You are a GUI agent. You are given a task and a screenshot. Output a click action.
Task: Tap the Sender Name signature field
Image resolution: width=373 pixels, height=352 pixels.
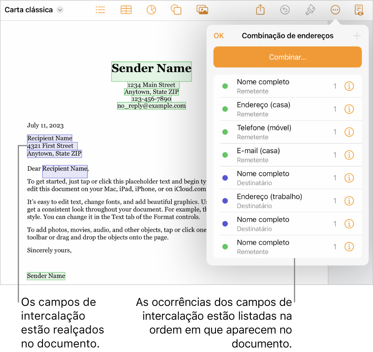pyautogui.click(x=46, y=276)
